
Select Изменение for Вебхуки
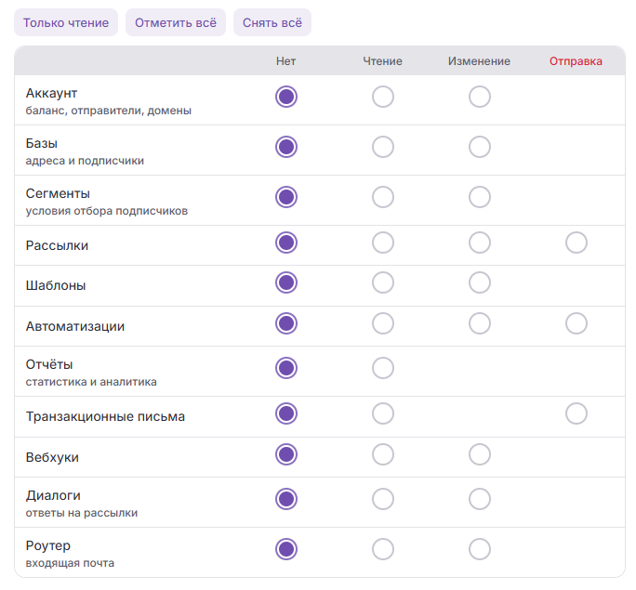[480, 454]
